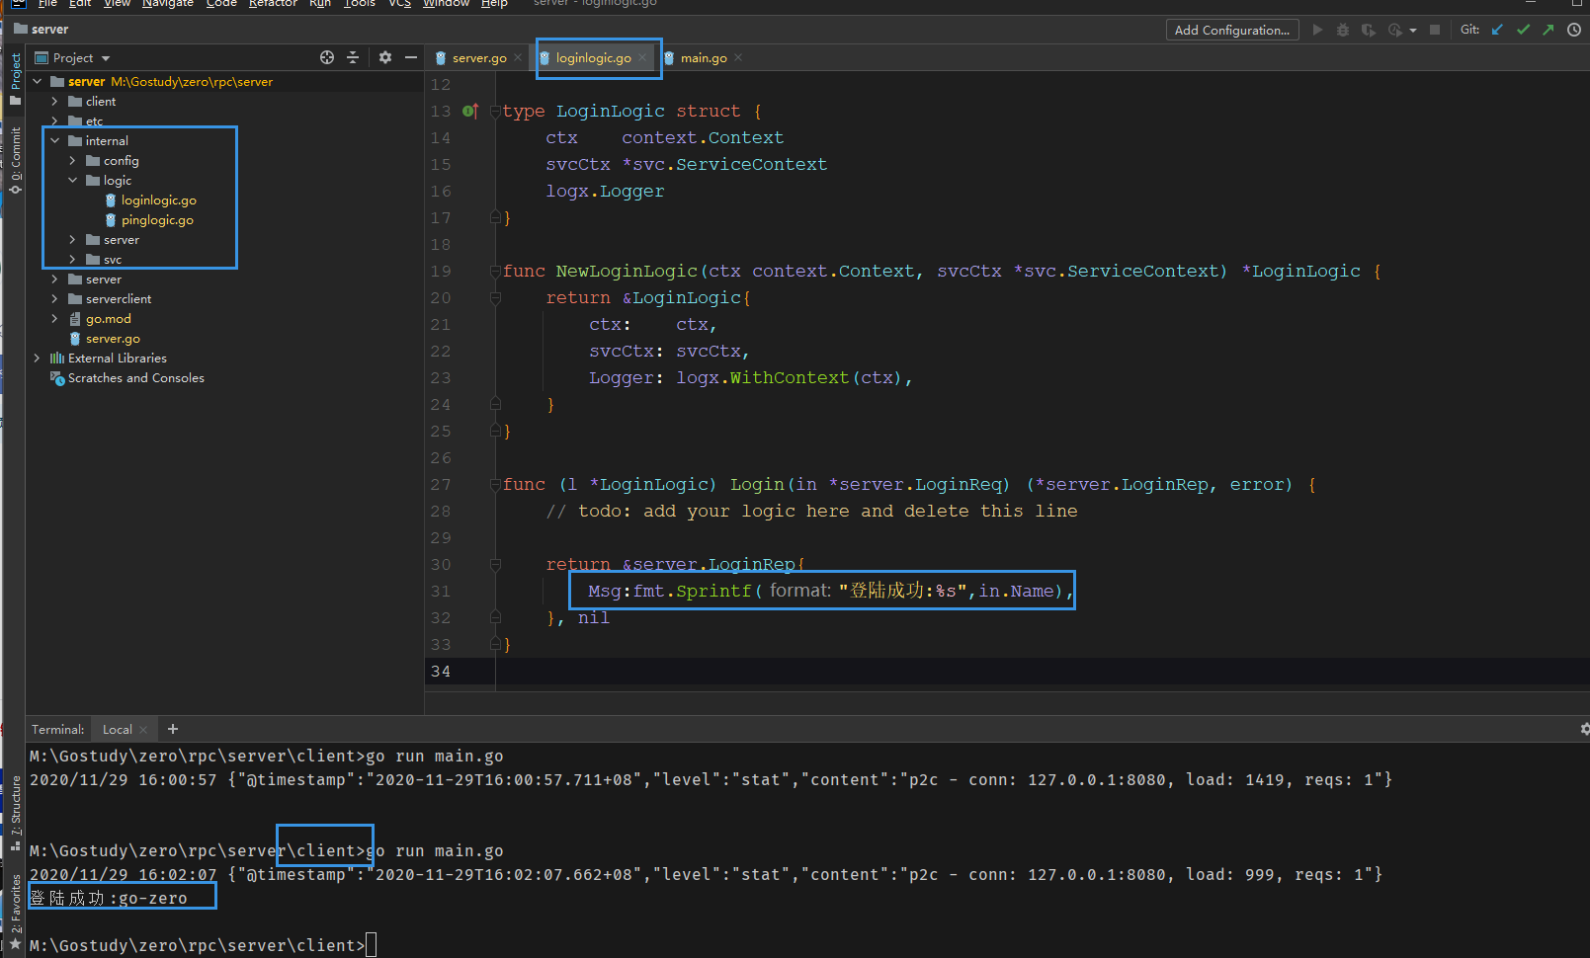Click the Git push arrow icon
Image resolution: width=1590 pixels, height=958 pixels.
[x=1548, y=30]
